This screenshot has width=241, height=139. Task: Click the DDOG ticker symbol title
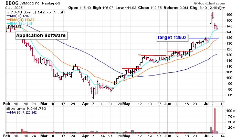point(12,3)
